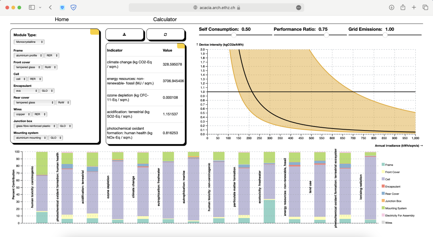
Task: Go back with the back arrow
Action: click(50, 8)
